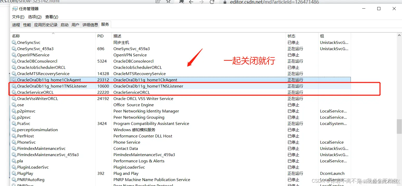
Task: Click description Windows 感知模拟服务
Action: coord(134,130)
